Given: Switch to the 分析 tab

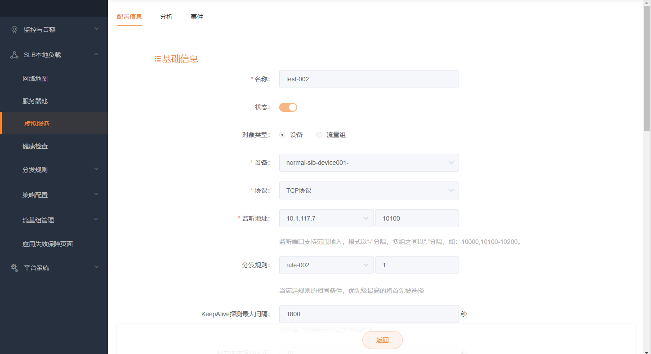Looking at the screenshot, I should coord(166,17).
